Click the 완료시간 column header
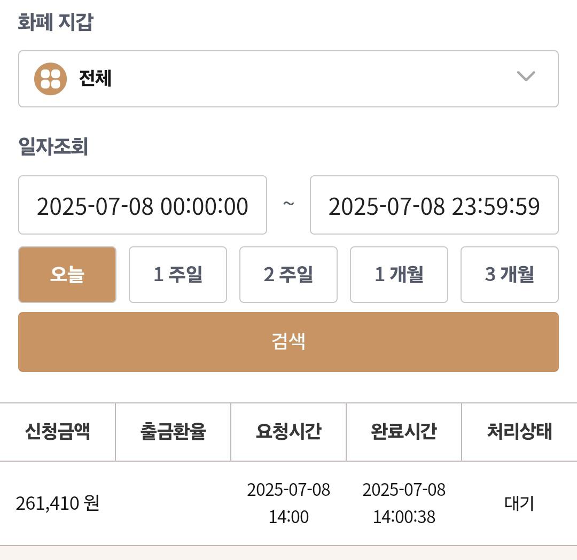Viewport: 577px width, 560px height. (x=404, y=432)
